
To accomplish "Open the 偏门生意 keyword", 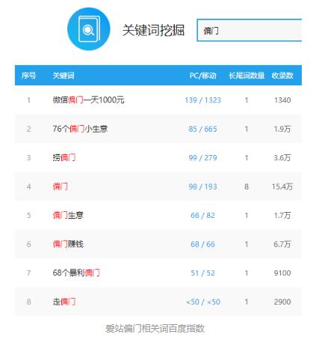I will (x=68, y=215).
